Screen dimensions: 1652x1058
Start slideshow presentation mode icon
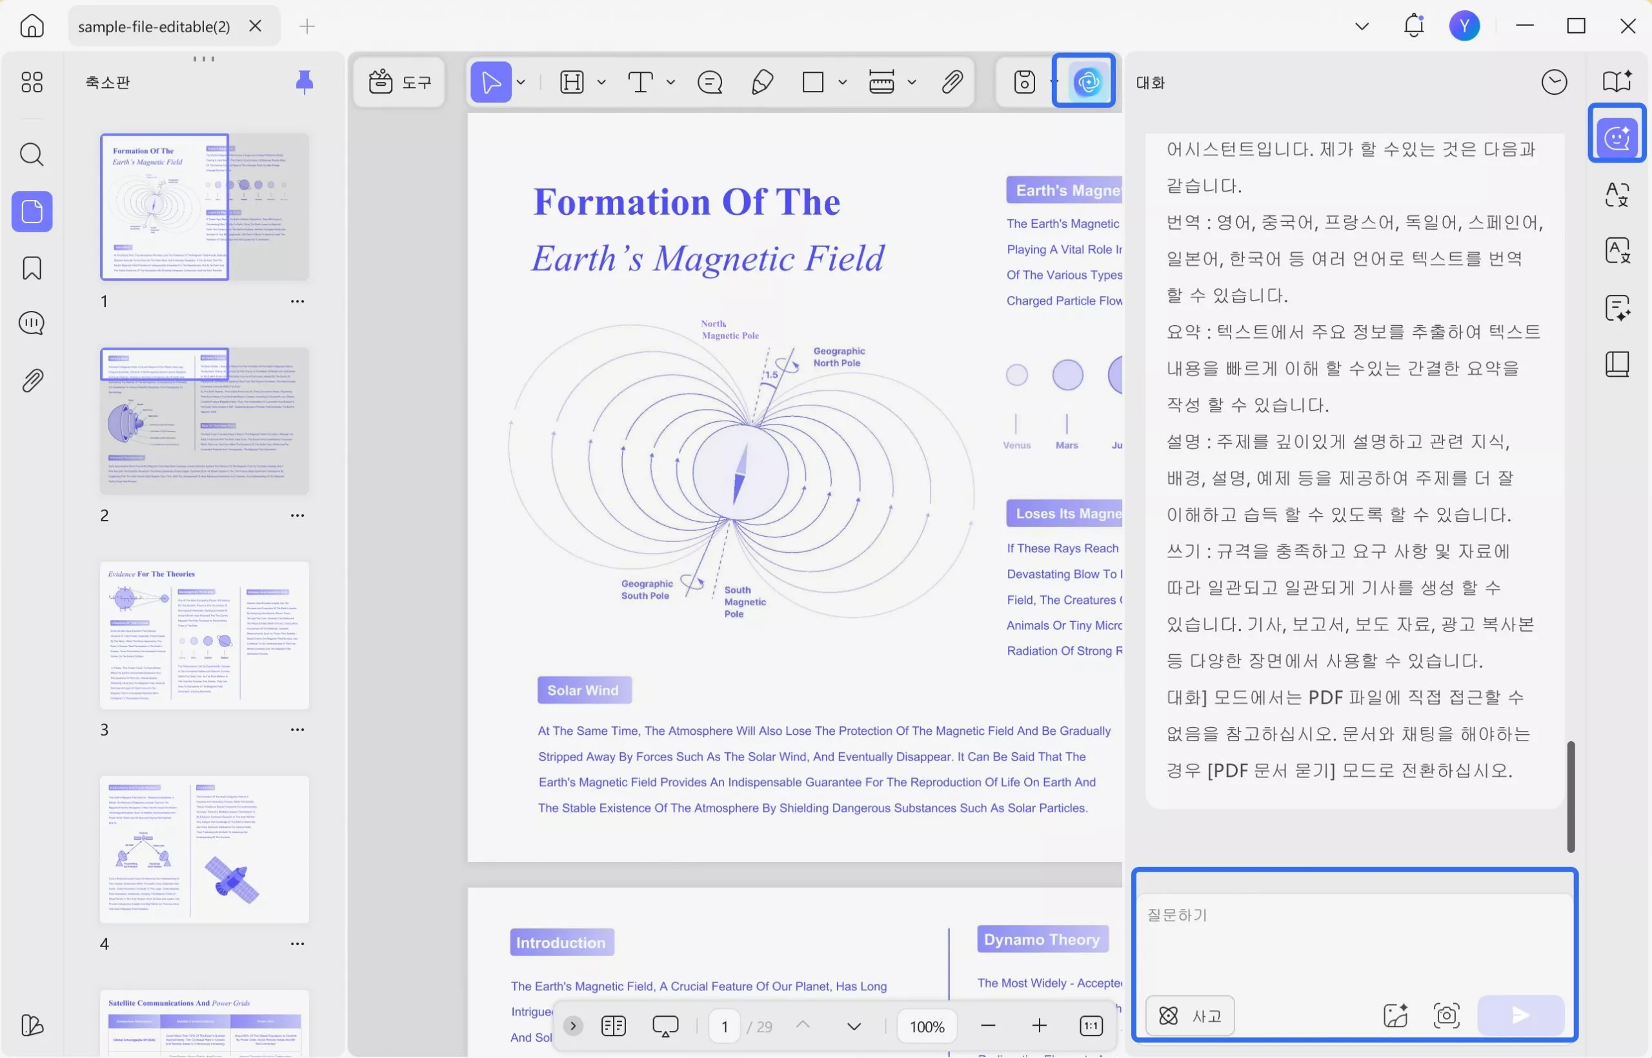[x=665, y=1026]
